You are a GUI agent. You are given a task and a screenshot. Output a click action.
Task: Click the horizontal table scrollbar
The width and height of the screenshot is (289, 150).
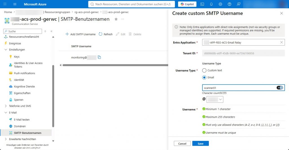[x=115, y=65]
